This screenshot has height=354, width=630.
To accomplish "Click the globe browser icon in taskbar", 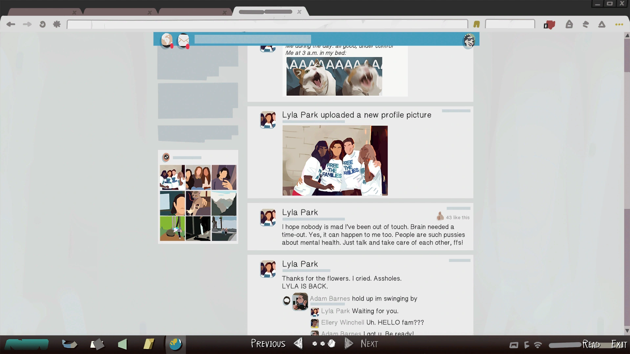I will point(176,344).
